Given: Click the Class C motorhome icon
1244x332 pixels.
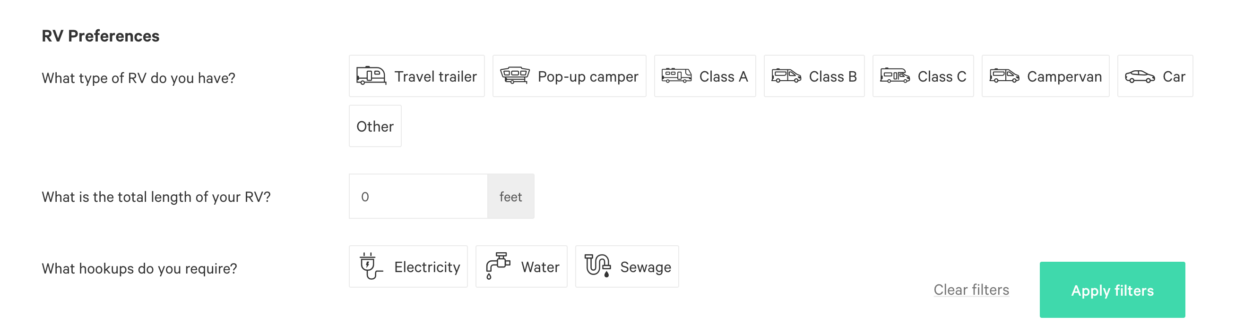Looking at the screenshot, I should coord(895,75).
